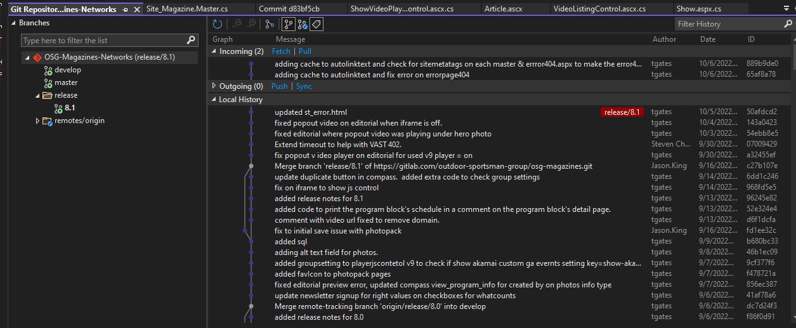Pin the Git Repository tab

point(125,10)
